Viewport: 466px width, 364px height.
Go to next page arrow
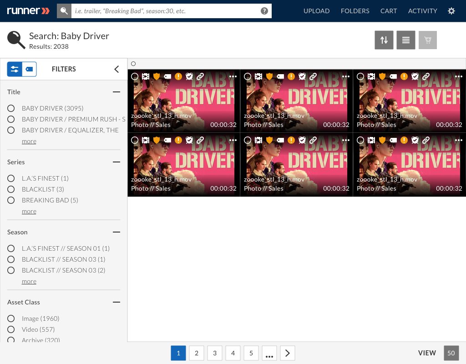coord(288,353)
